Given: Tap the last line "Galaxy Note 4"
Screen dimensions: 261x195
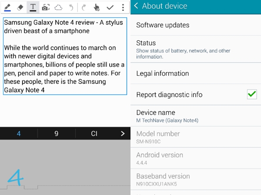Looking at the screenshot, I should [x=24, y=90].
